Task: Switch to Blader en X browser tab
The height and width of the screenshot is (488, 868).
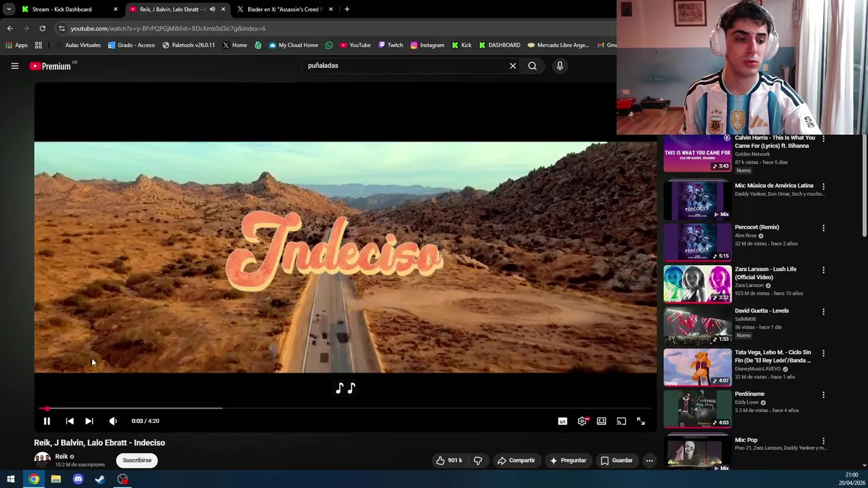Action: 283,9
